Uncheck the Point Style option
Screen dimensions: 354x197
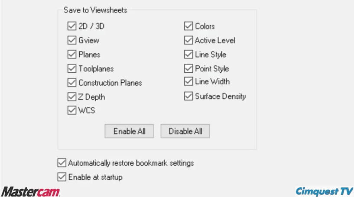[188, 68]
